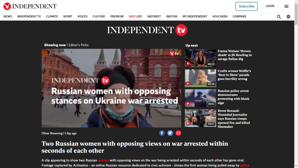This screenshot has height=168, width=298.
Task: Click the LOGIN link
Action: click(270, 6)
